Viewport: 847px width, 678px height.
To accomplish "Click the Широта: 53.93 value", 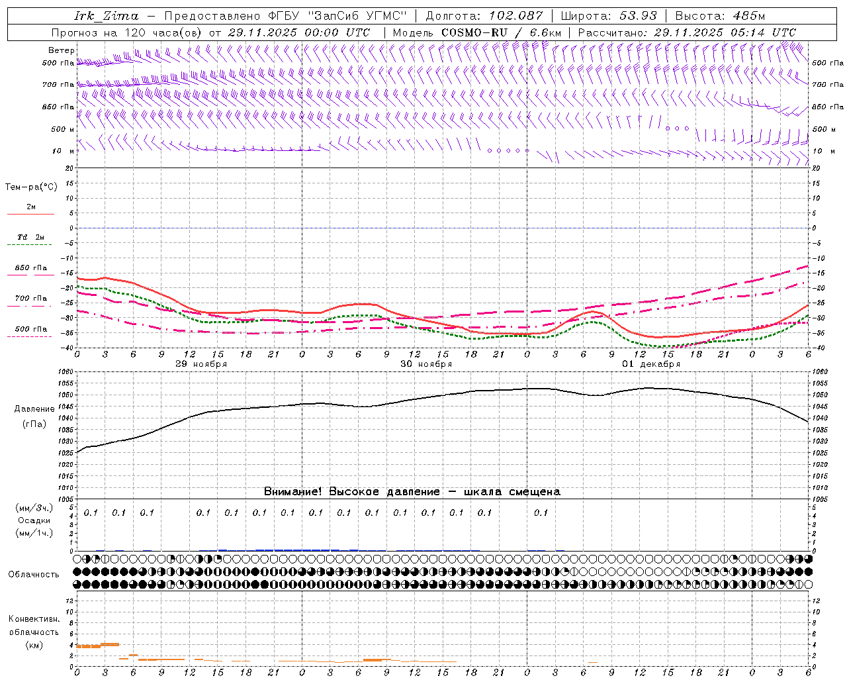I will click(x=608, y=16).
